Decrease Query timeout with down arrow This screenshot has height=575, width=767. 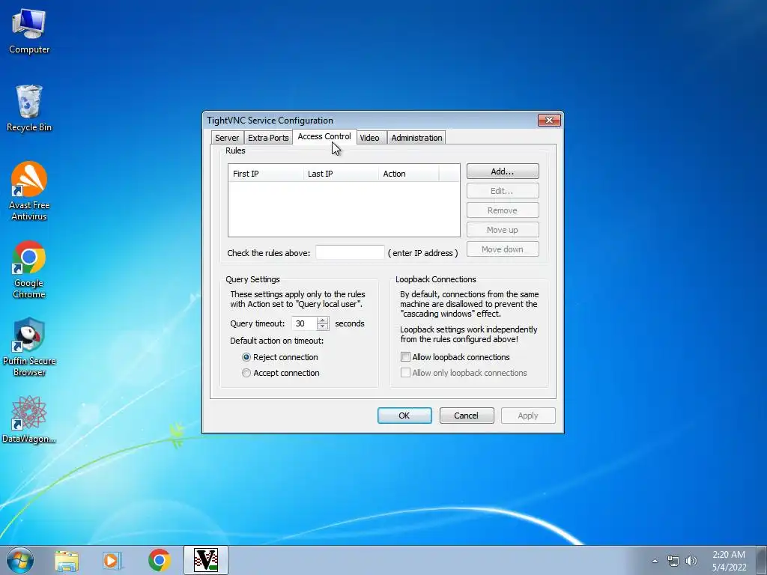pos(322,326)
